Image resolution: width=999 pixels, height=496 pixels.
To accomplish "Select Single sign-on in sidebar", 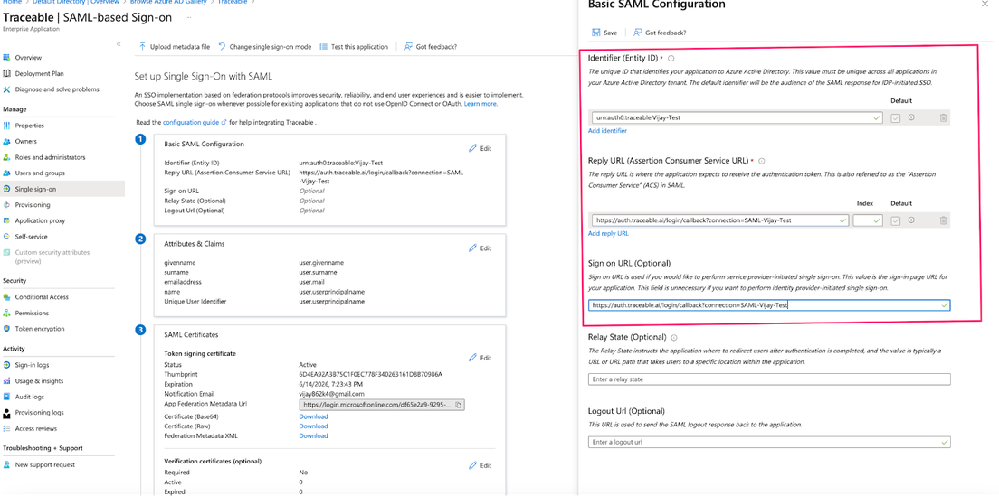I will 62,189.
